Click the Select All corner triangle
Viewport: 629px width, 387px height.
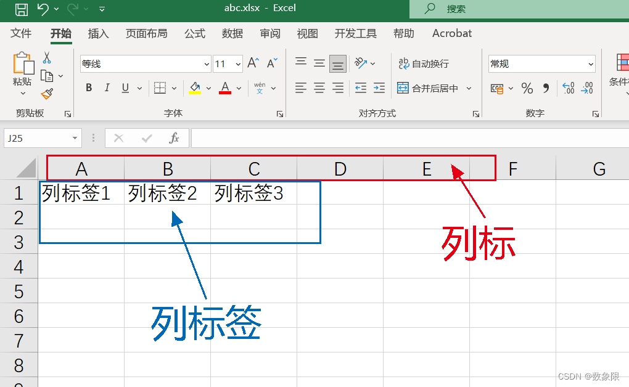click(26, 168)
